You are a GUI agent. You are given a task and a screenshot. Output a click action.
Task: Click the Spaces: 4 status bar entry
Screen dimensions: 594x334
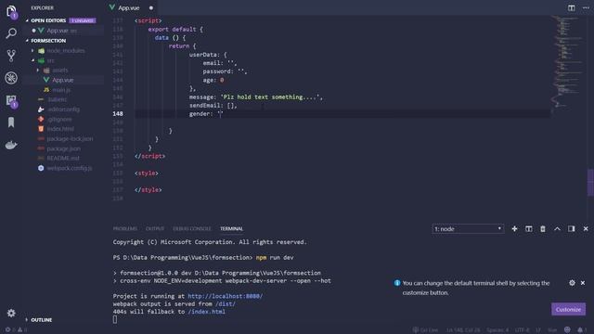(497, 330)
